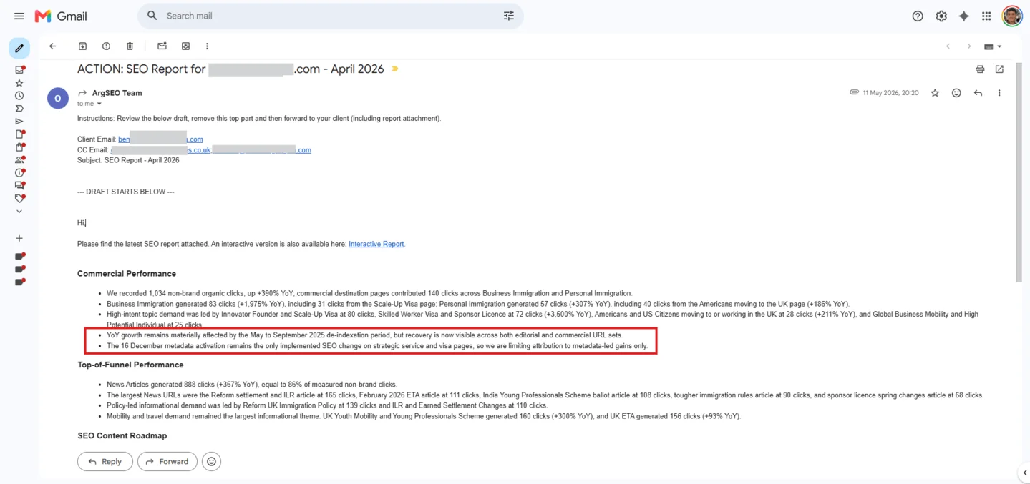Delete this email with trash icon

pos(130,46)
